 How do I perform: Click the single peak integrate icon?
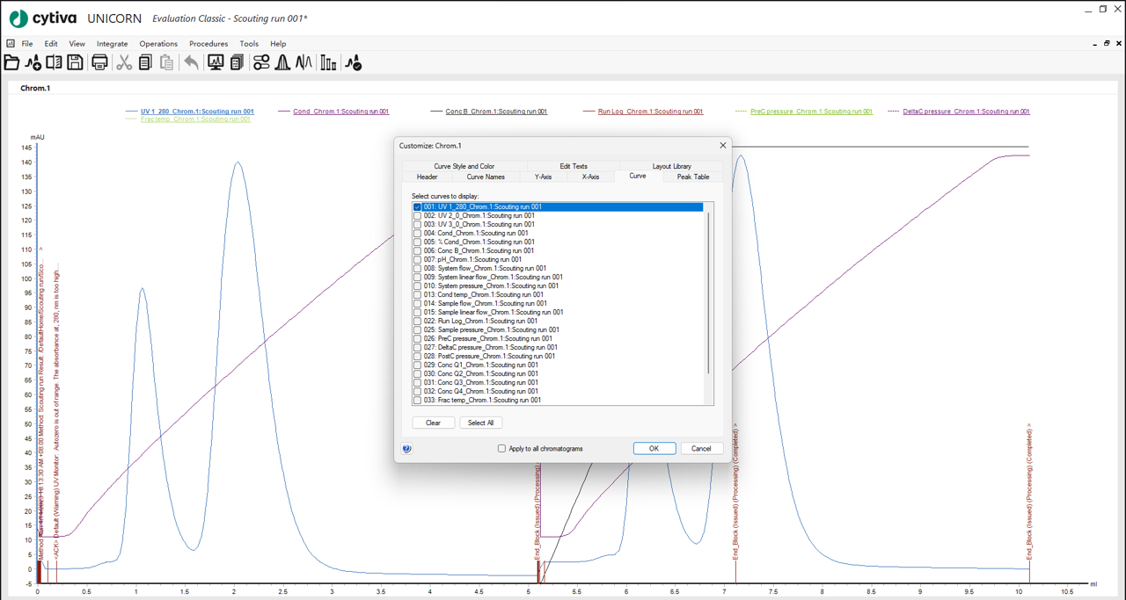[x=282, y=62]
